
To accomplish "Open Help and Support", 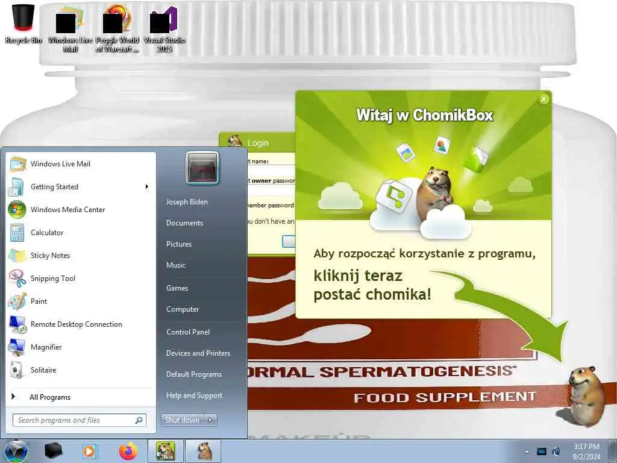I will coord(194,395).
